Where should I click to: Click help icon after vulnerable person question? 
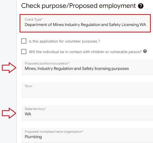point(145,51)
